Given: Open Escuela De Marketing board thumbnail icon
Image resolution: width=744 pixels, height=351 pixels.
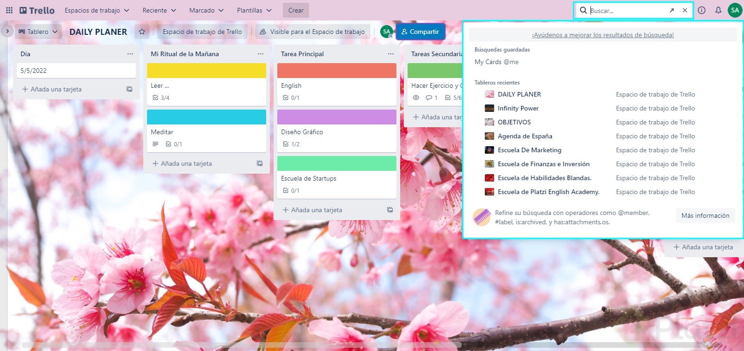Looking at the screenshot, I should 489,150.
